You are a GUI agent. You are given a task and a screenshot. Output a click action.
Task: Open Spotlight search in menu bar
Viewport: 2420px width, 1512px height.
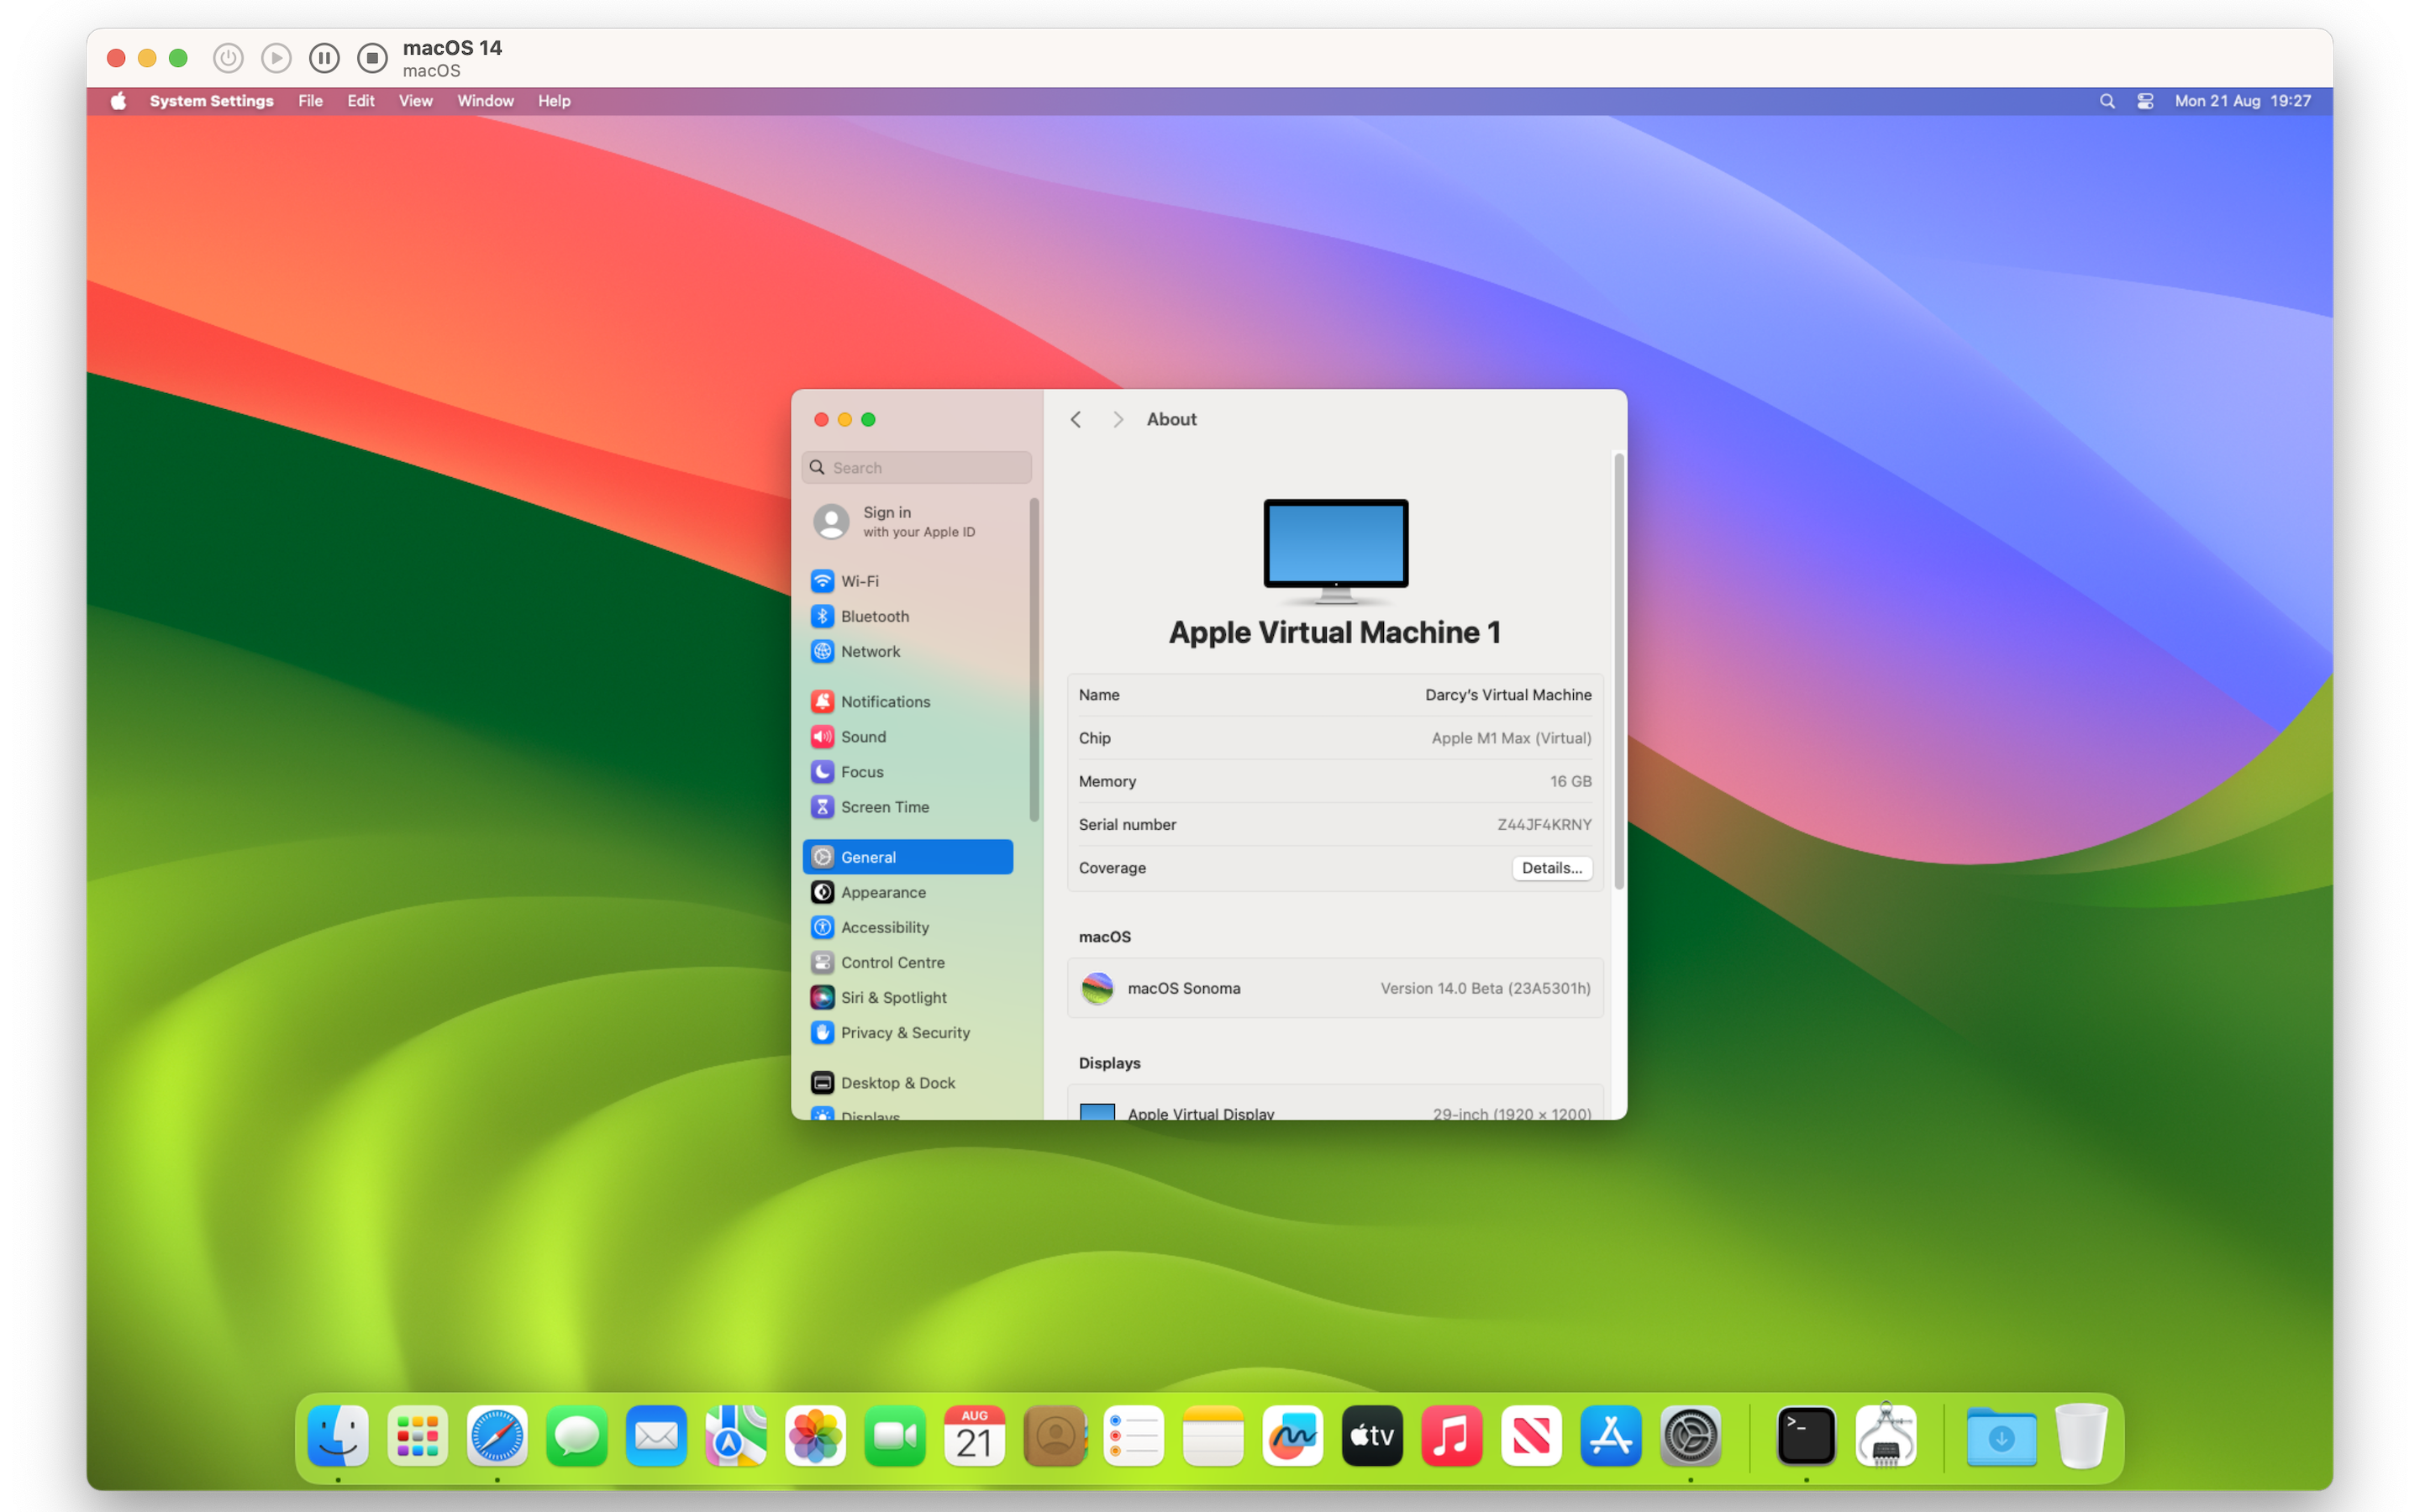pos(2106,101)
